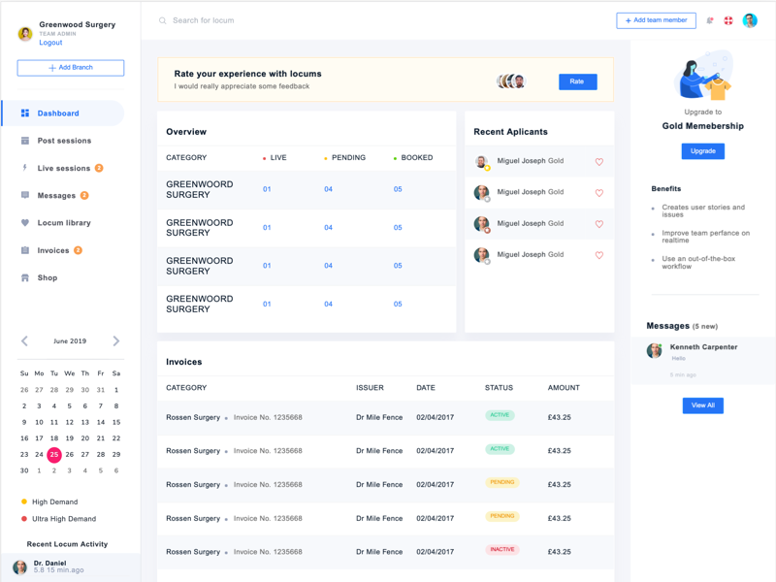Screen dimensions: 776x582
Task: Click the Add team member button
Action: tap(656, 20)
